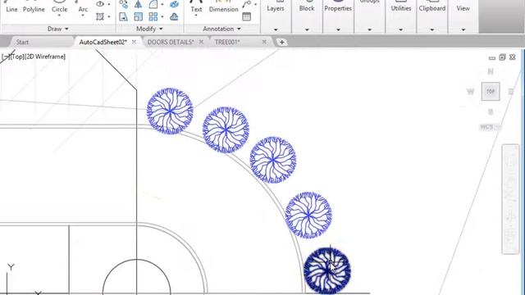Click the [2D Wireframe] visual style label
This screenshot has height=295, width=525.
point(45,57)
